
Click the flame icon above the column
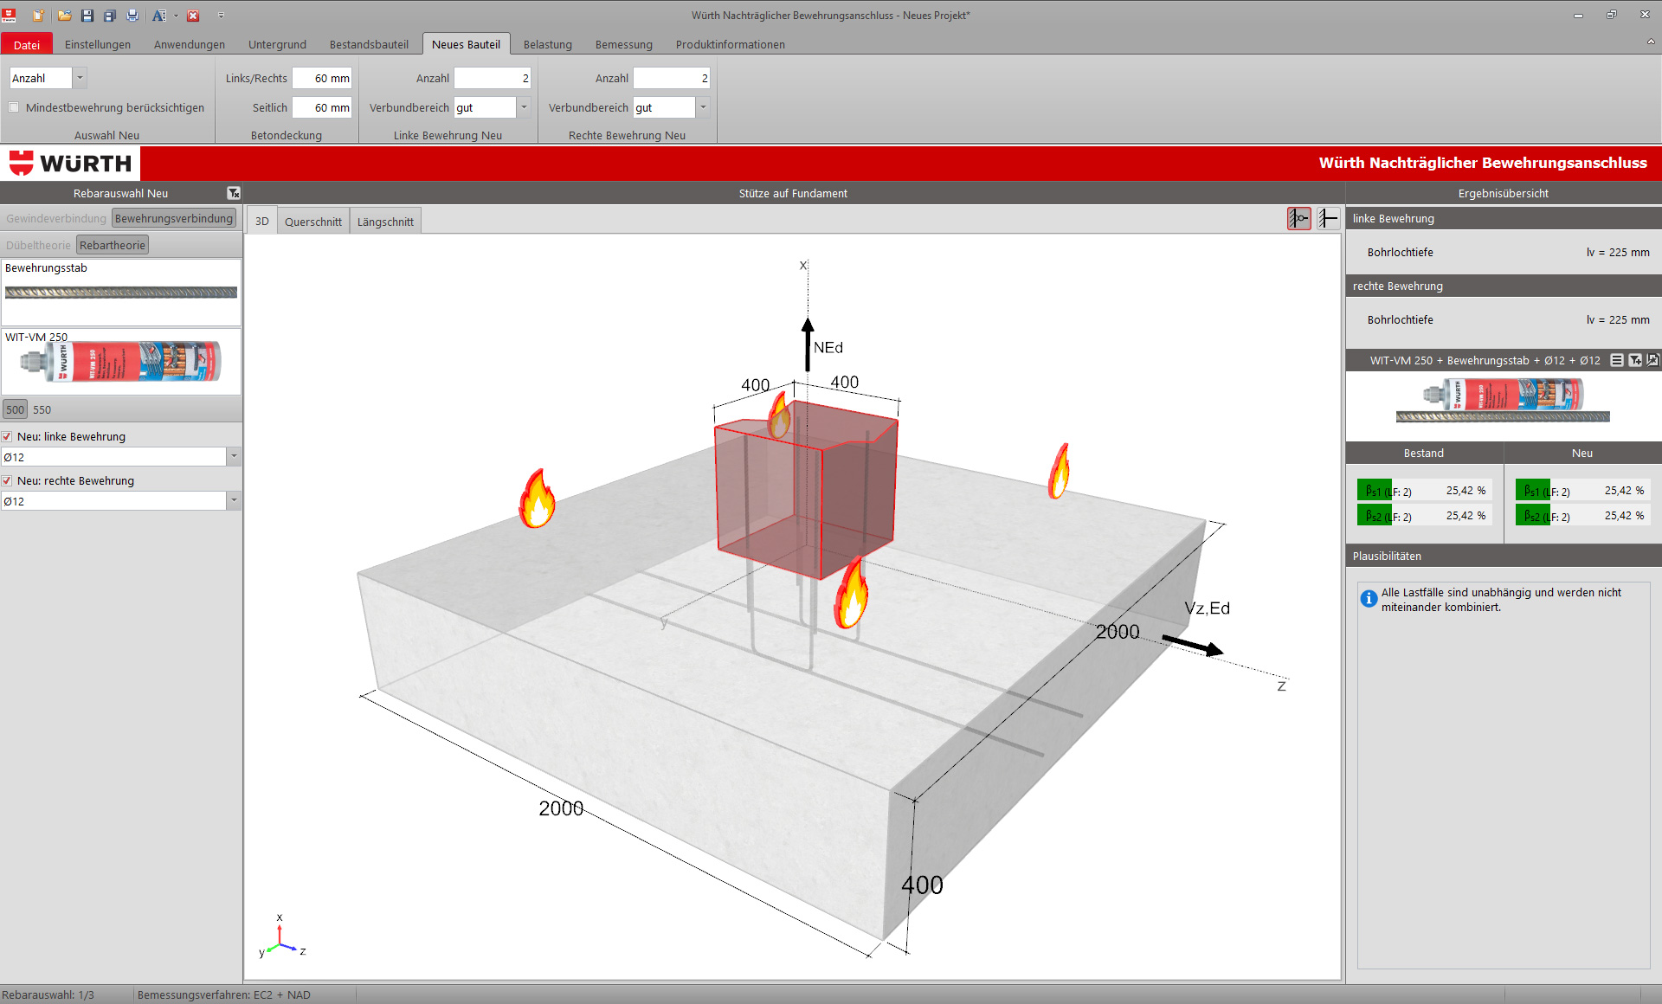[x=780, y=415]
